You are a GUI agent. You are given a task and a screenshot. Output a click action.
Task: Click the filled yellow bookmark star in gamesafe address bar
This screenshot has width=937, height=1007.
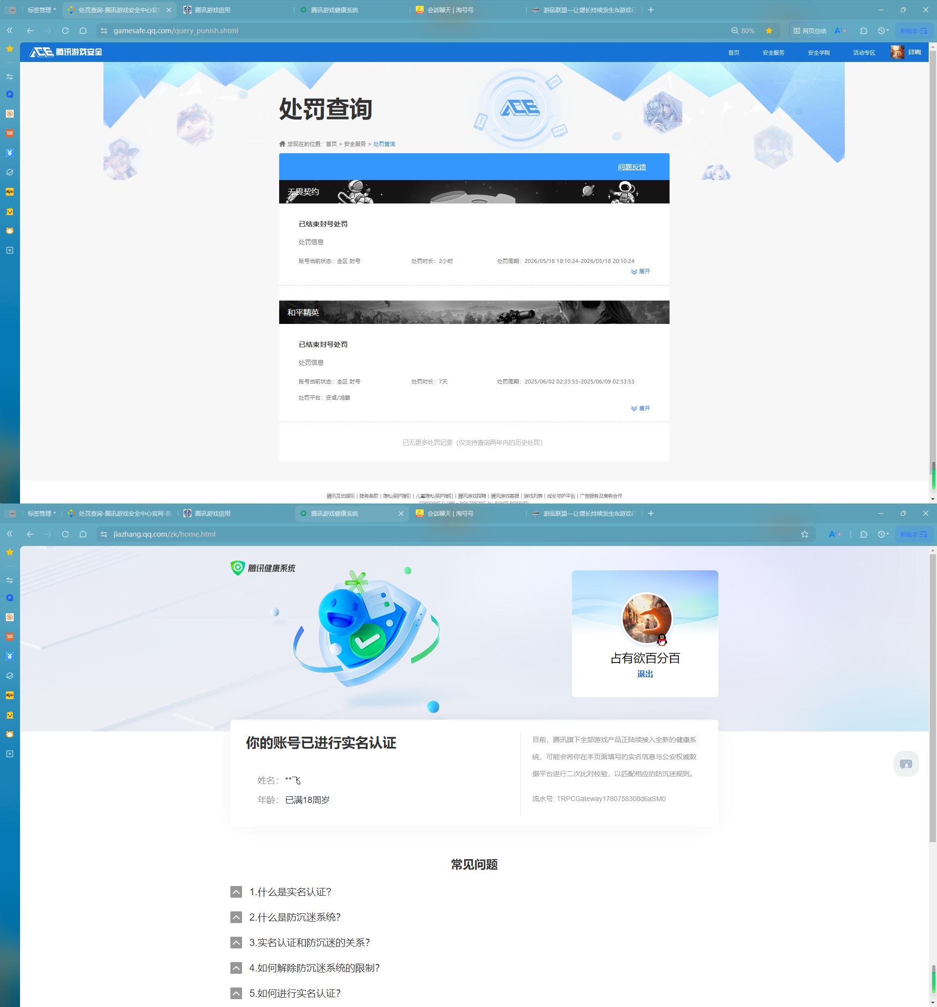[769, 31]
